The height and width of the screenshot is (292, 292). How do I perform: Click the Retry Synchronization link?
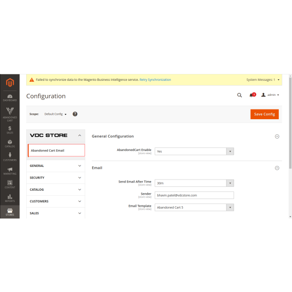[x=155, y=80]
